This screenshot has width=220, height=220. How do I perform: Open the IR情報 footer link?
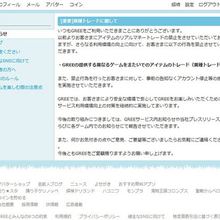pos(52,204)
